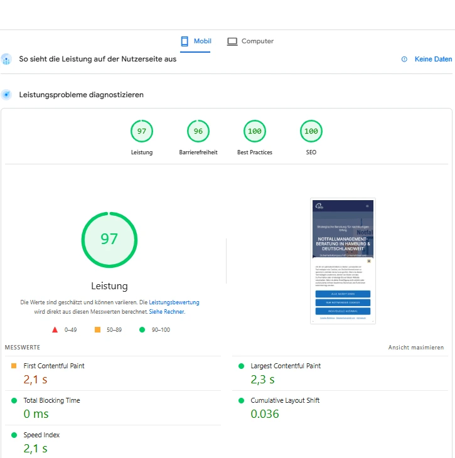
Task: Click the Cumulative Layout Shift metric label
Action: (285, 400)
